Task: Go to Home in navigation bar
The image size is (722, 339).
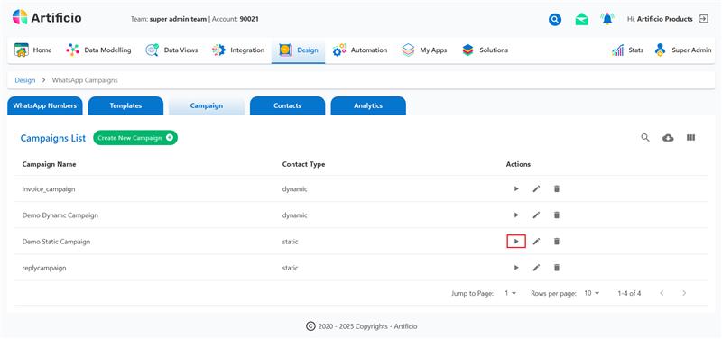Action: [33, 50]
